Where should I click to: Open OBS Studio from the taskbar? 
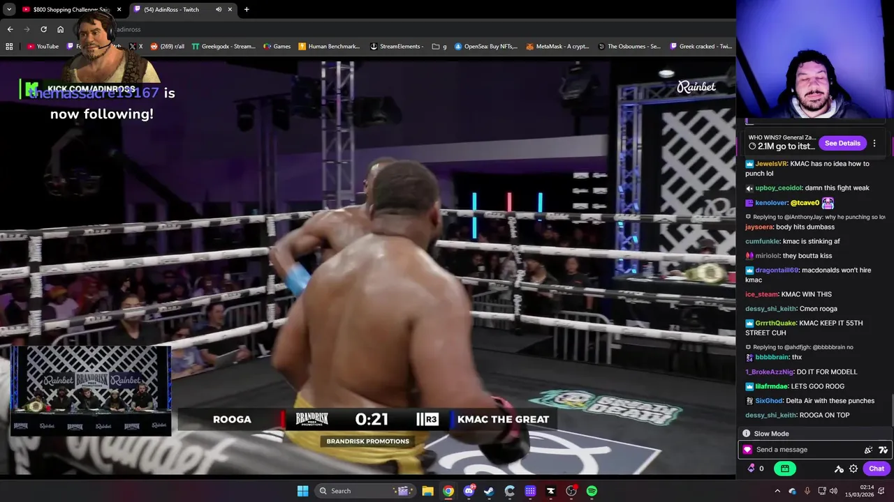pyautogui.click(x=571, y=491)
